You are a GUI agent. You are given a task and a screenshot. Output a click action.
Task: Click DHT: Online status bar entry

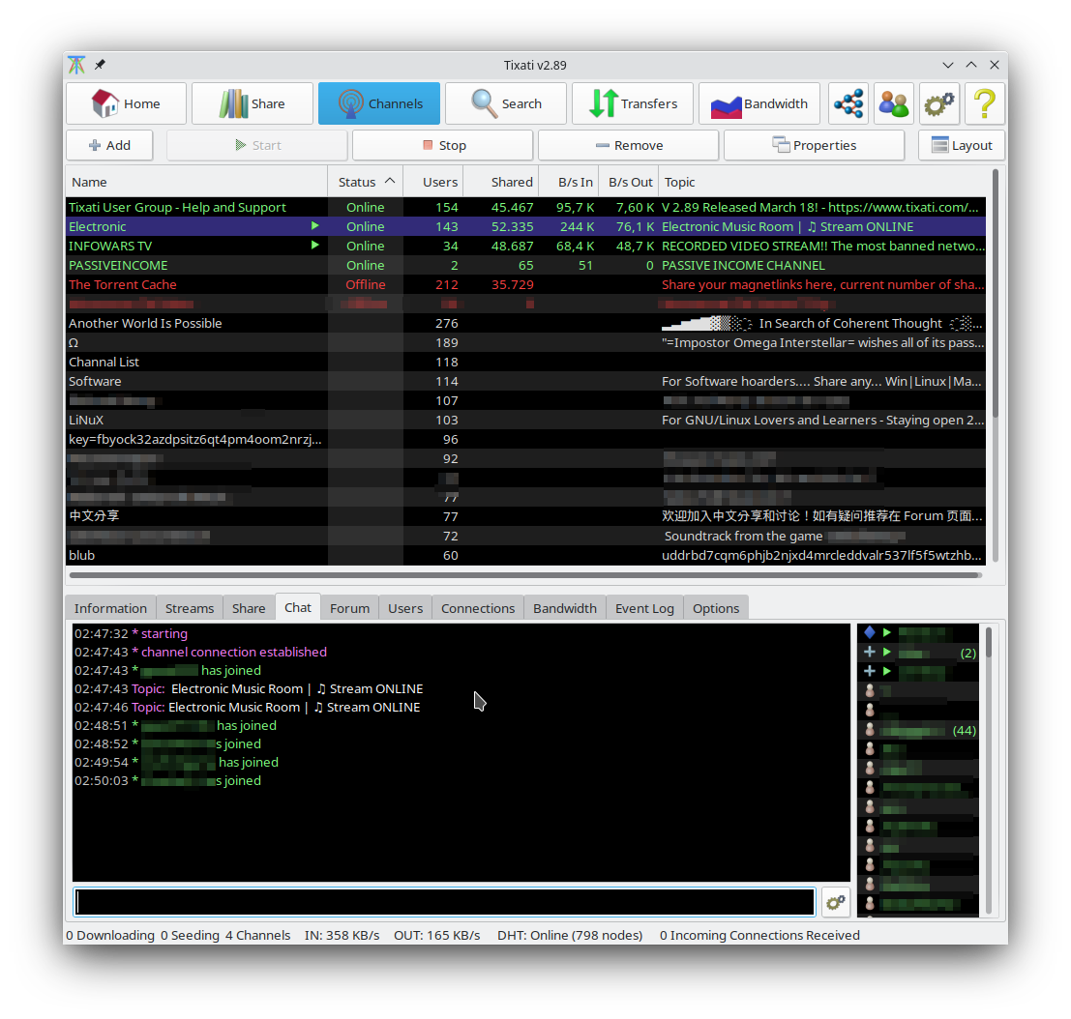tap(570, 935)
